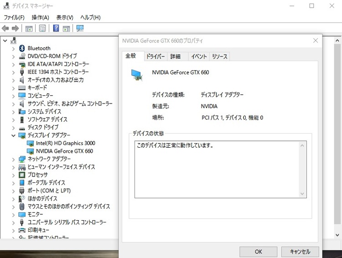Click the OK button
Image resolution: width=342 pixels, height=258 pixels.
pyautogui.click(x=258, y=252)
